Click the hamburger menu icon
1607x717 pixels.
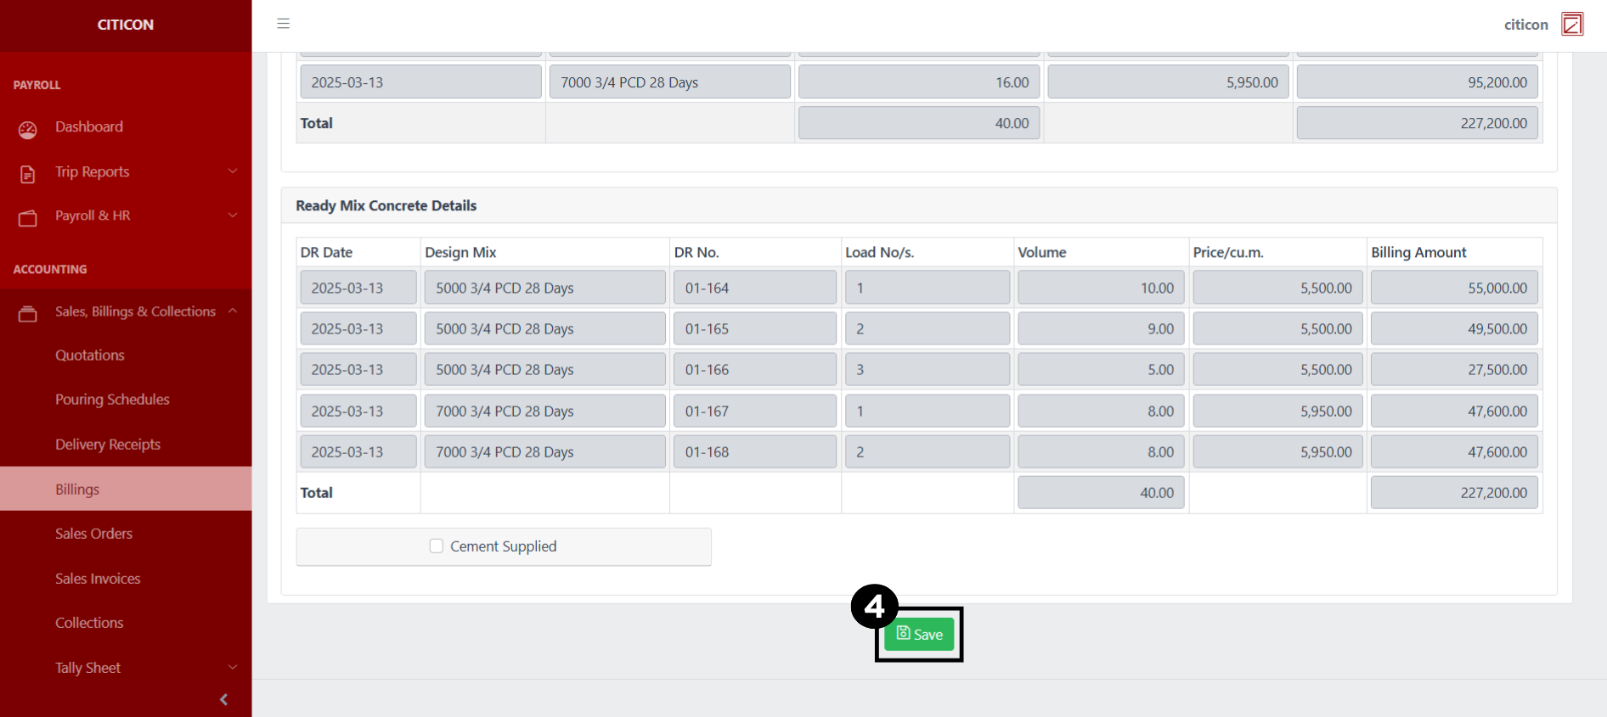click(284, 24)
